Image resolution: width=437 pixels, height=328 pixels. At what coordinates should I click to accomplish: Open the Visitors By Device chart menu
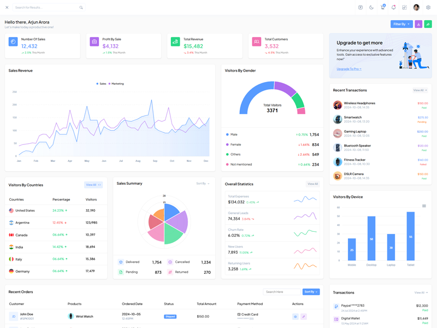424,206
